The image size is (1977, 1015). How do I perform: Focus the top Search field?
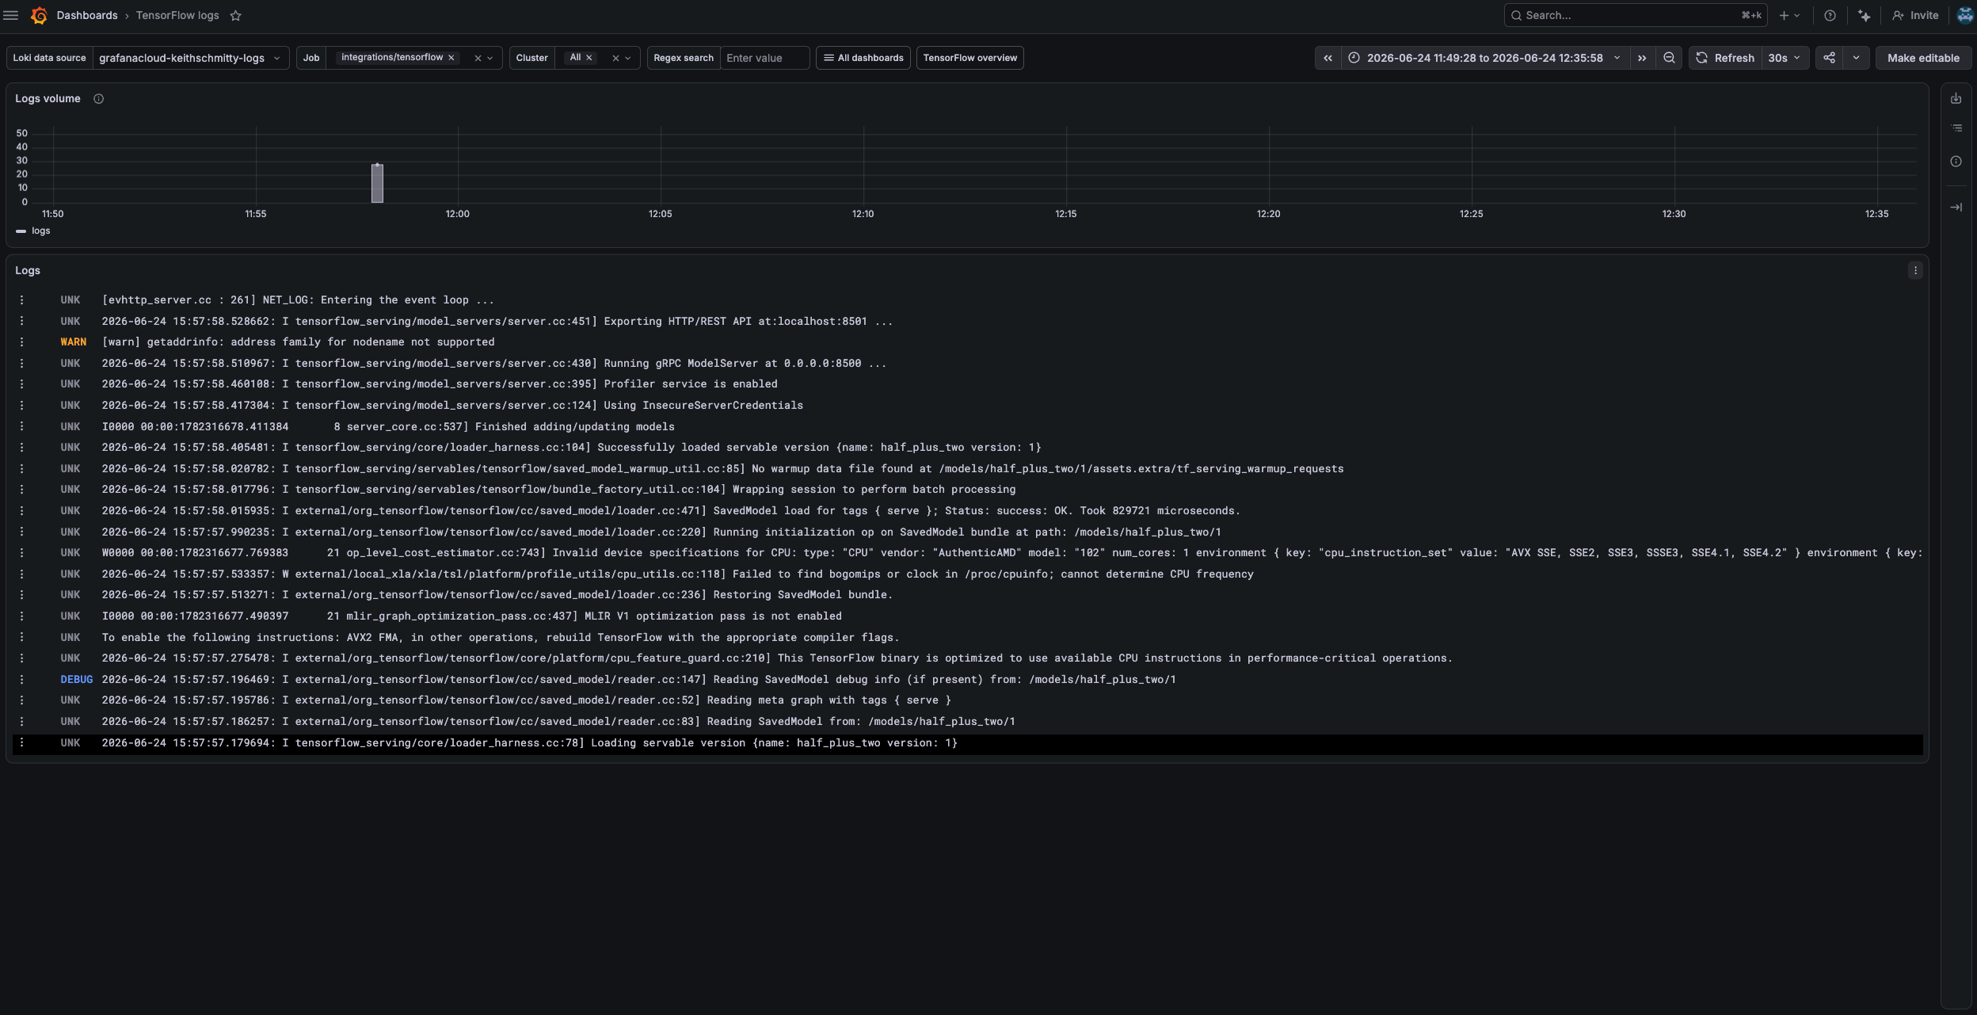pos(1636,15)
